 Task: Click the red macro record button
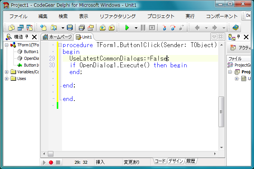51,162
